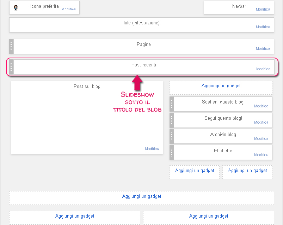
Task: Click the favicon image in Icona preferita
Action: 16,8
